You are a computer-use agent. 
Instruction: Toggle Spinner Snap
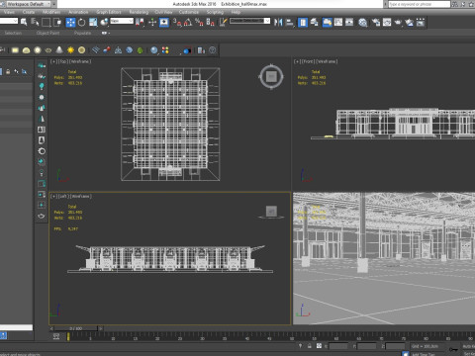210,22
